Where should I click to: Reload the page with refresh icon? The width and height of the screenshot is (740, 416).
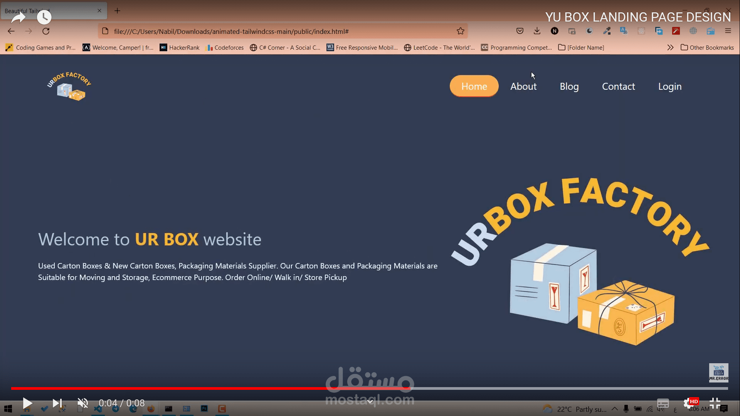(46, 31)
